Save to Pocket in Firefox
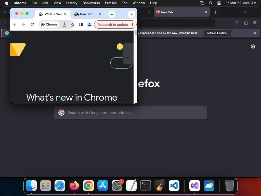The width and height of the screenshot is (261, 196). [x=236, y=23]
